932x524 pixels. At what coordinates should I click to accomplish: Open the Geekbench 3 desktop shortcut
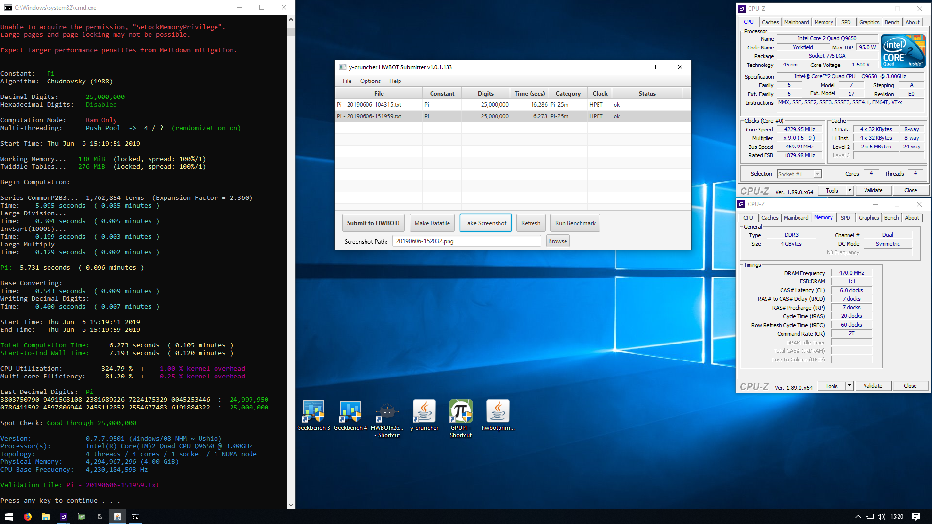(314, 415)
